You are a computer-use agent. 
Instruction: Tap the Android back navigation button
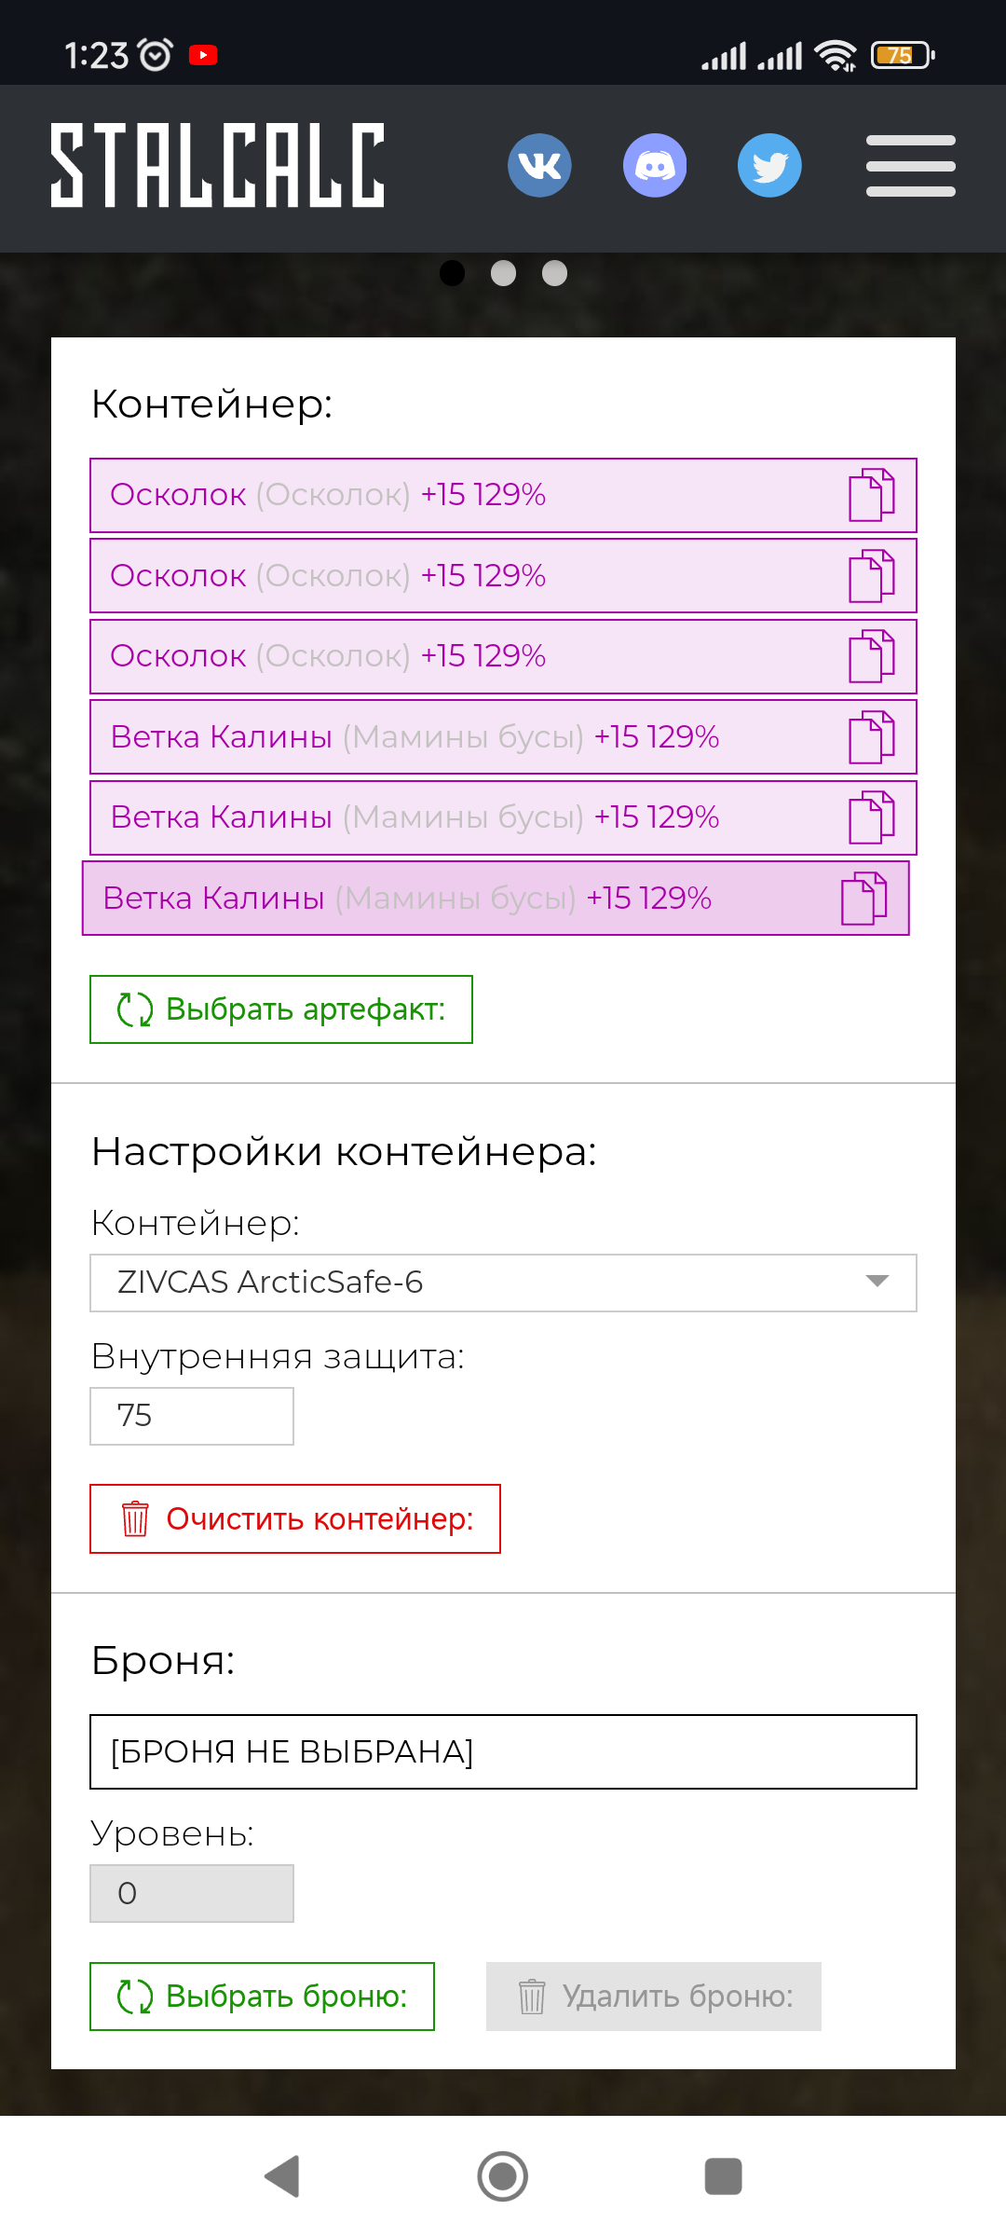[x=282, y=2176]
